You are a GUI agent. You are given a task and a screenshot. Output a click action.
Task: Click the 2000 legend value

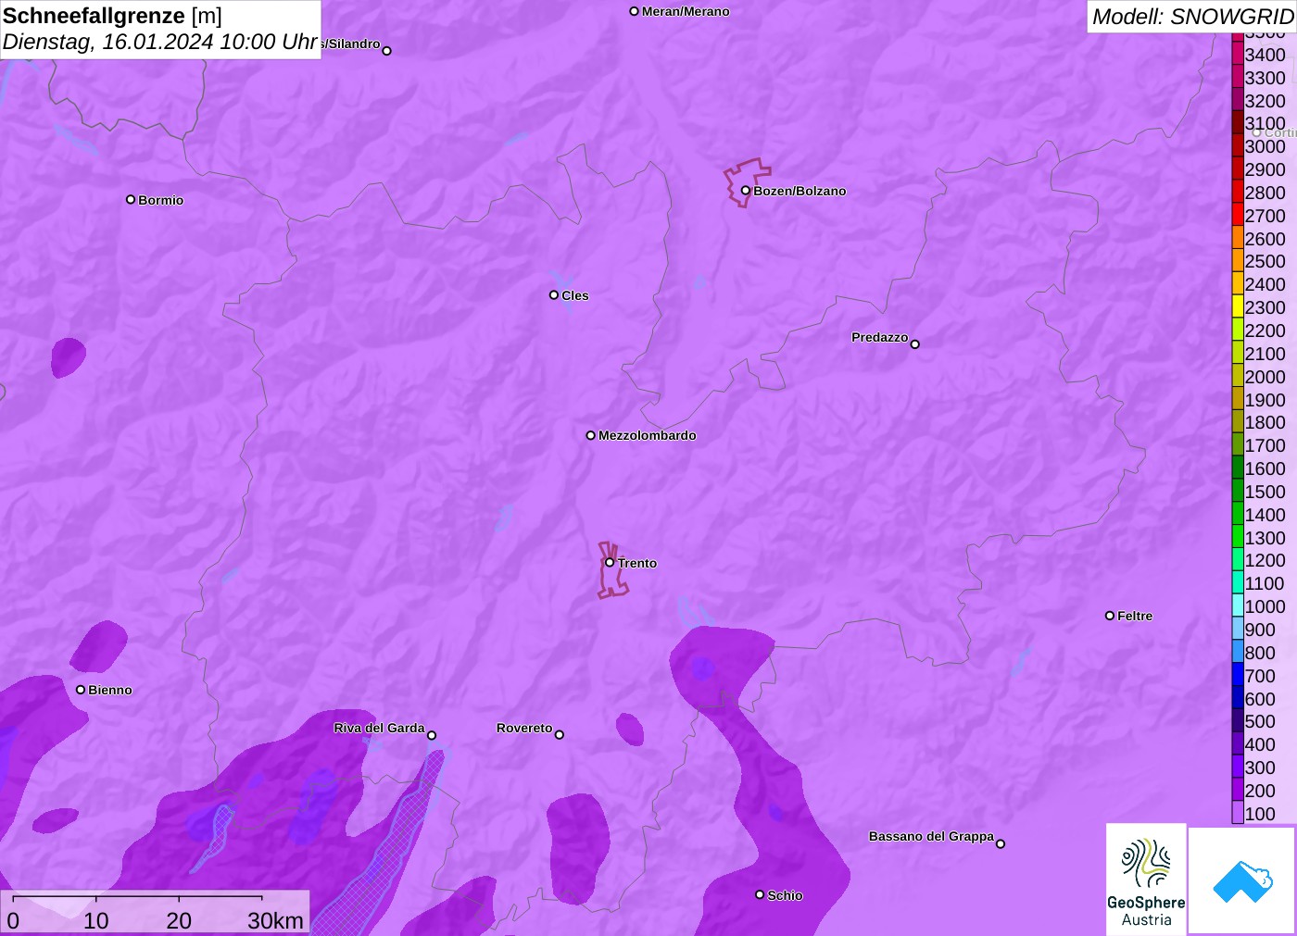pos(1265,377)
